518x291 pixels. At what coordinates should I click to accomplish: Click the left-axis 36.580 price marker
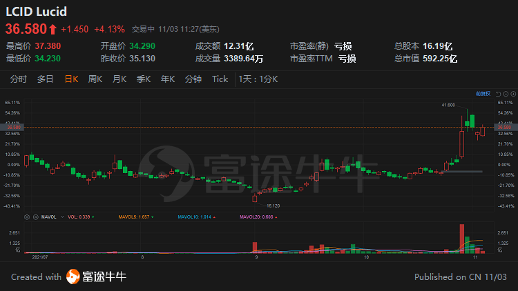(x=12, y=127)
